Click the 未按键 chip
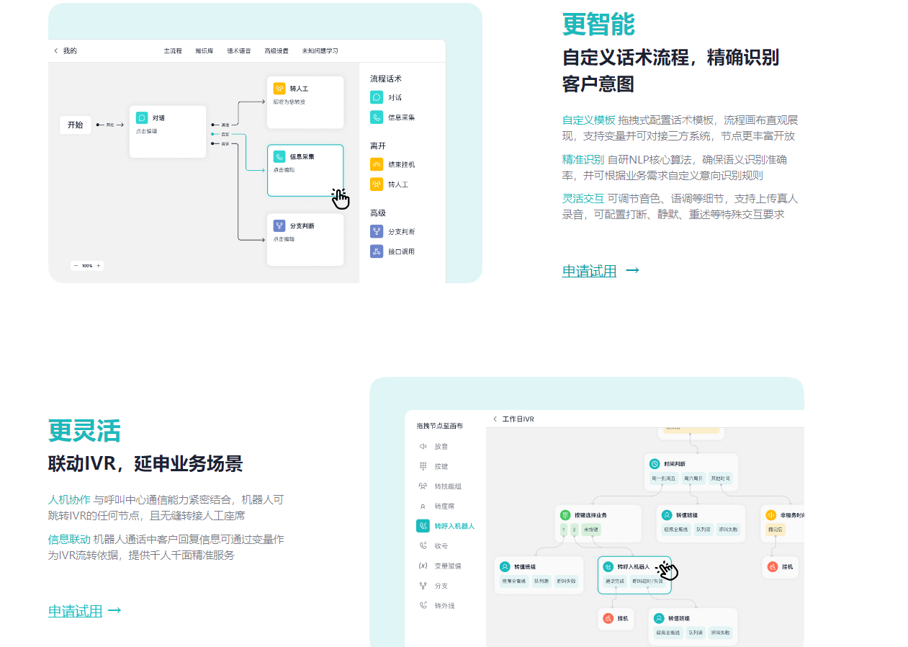Viewport: 908px width, 647px height. coord(591,530)
